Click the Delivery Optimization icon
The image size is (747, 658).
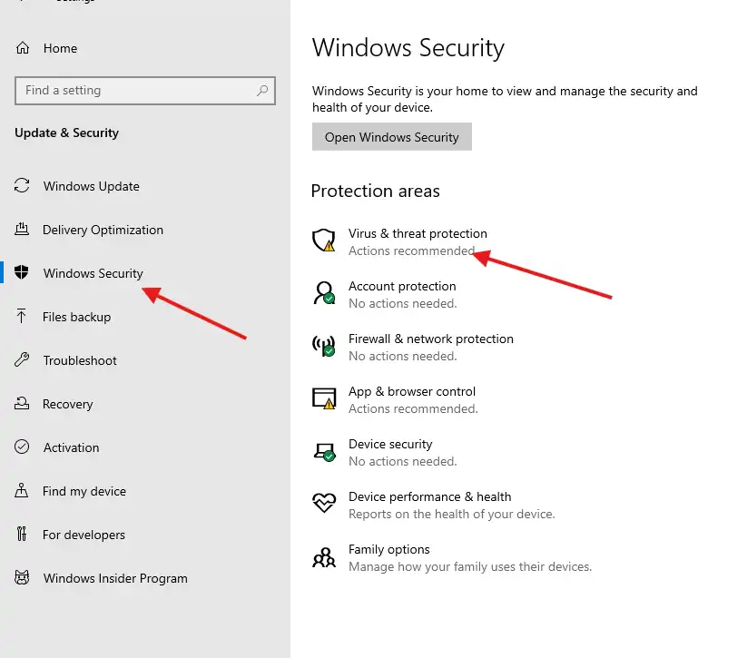tap(22, 230)
